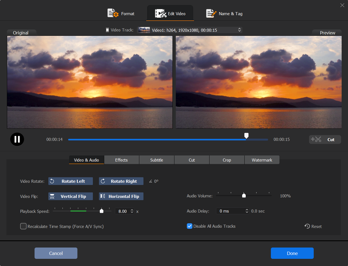Enable Recalculate Time Stamp checkbox
The height and width of the screenshot is (266, 348).
[23, 226]
